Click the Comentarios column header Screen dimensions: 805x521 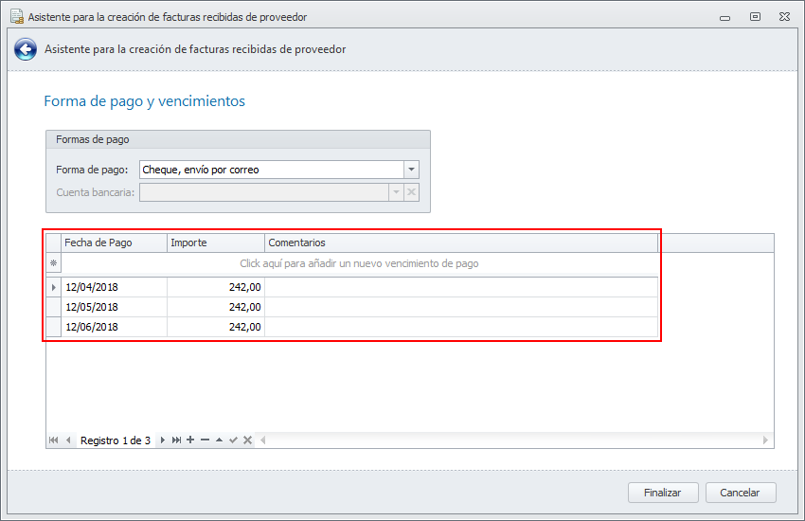tap(461, 243)
